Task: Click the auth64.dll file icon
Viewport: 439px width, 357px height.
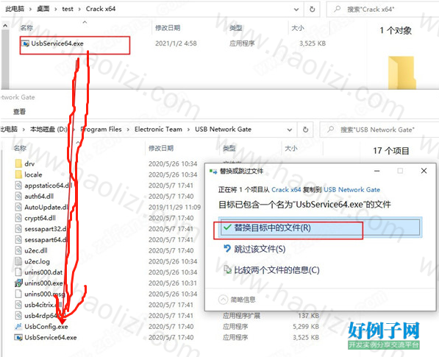Action: (18, 196)
